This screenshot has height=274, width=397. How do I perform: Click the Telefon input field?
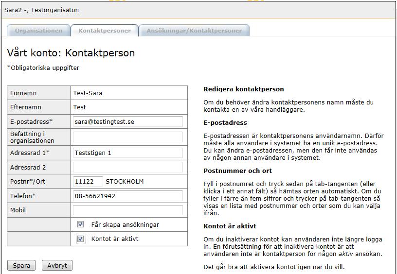128,196
